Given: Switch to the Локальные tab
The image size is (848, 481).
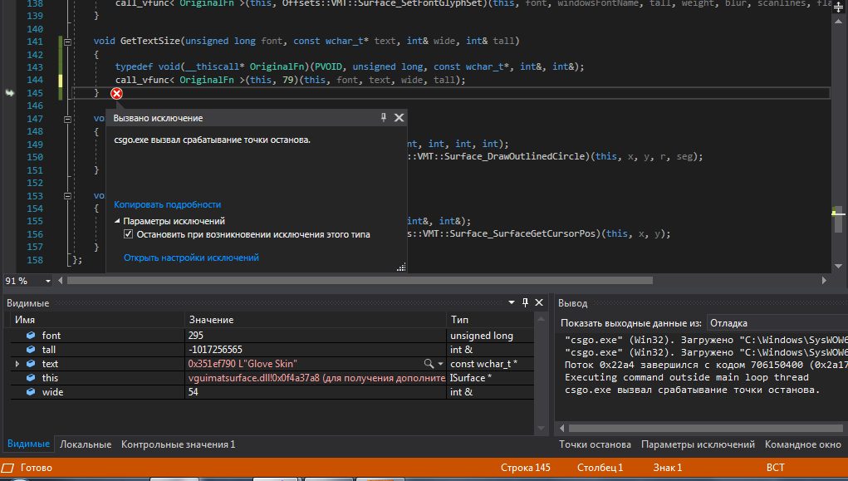Looking at the screenshot, I should pos(86,444).
